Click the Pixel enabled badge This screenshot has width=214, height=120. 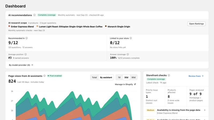55,76
